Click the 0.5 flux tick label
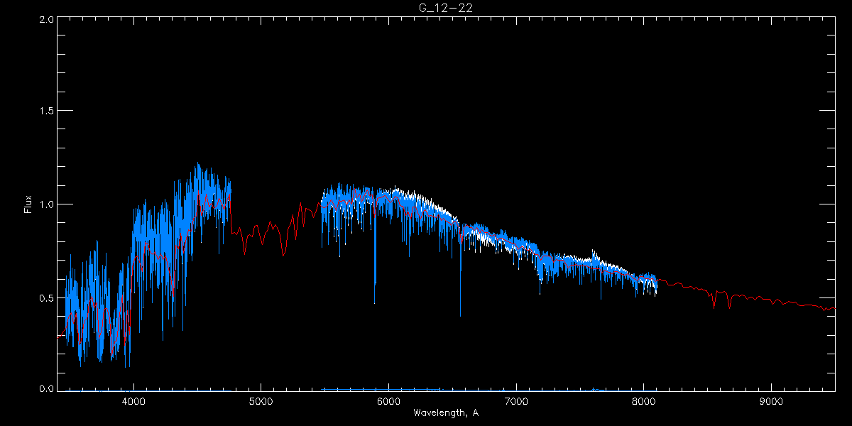The image size is (852, 426). coord(46,297)
